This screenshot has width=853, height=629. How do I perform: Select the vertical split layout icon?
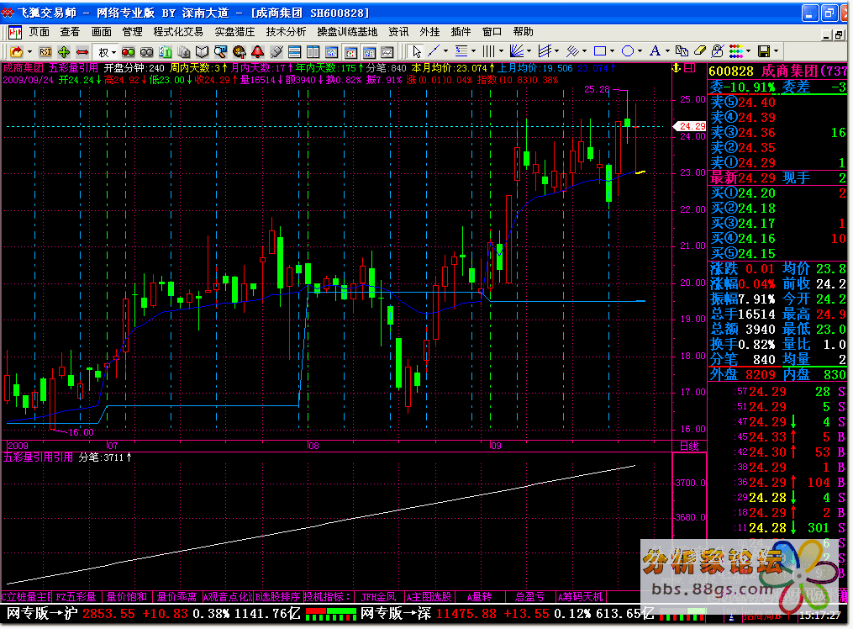(313, 51)
